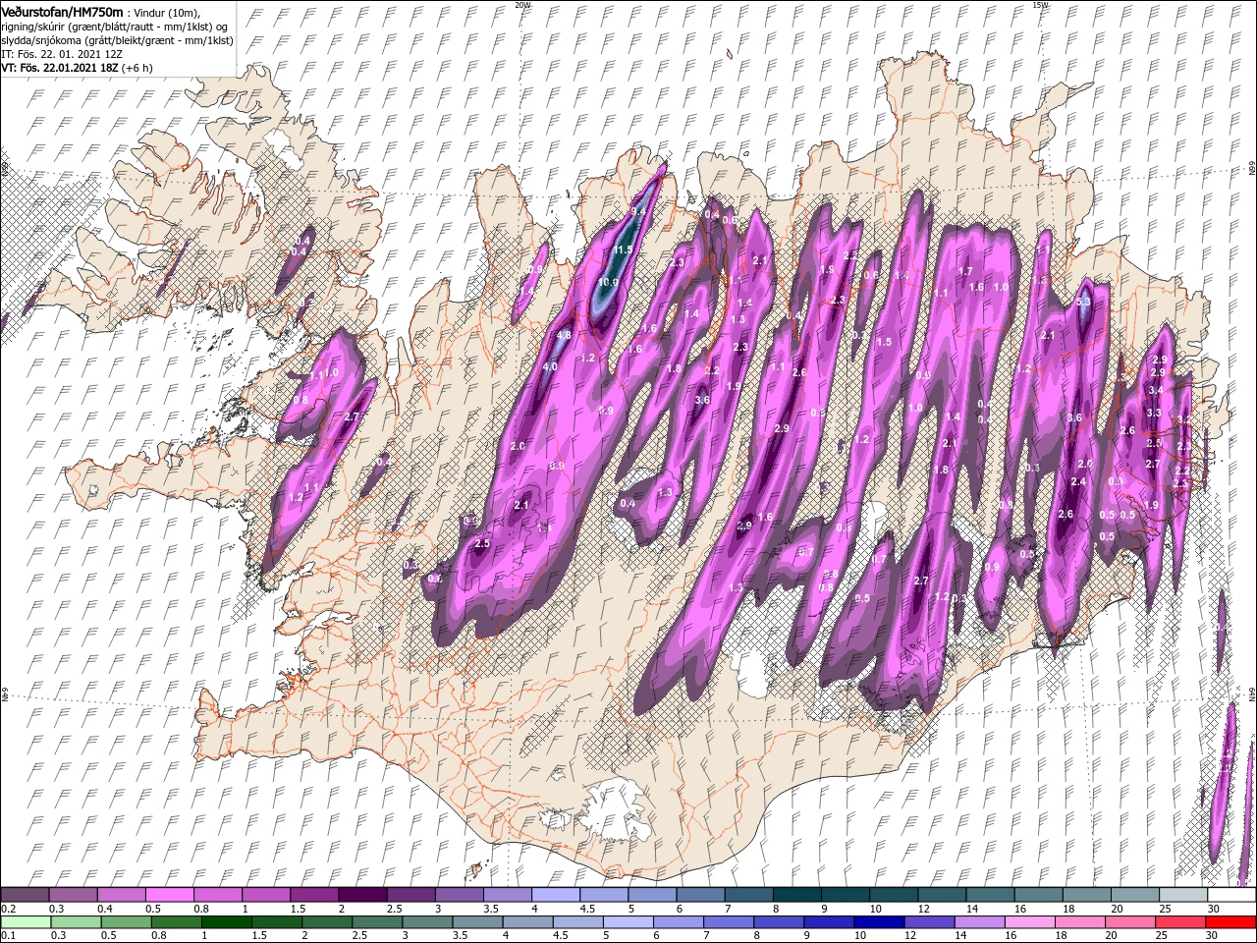Viewport: 1257px width, 943px height.
Task: Click the 10.9 precipitation value on the map
Action: point(608,282)
